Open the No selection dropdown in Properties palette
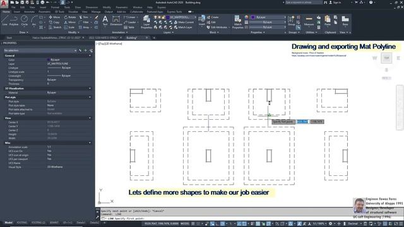The width and height of the screenshot is (404, 227). click(x=40, y=50)
